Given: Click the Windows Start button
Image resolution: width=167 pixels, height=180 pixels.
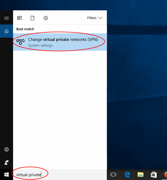Looking at the screenshot, I should [x=7, y=175].
